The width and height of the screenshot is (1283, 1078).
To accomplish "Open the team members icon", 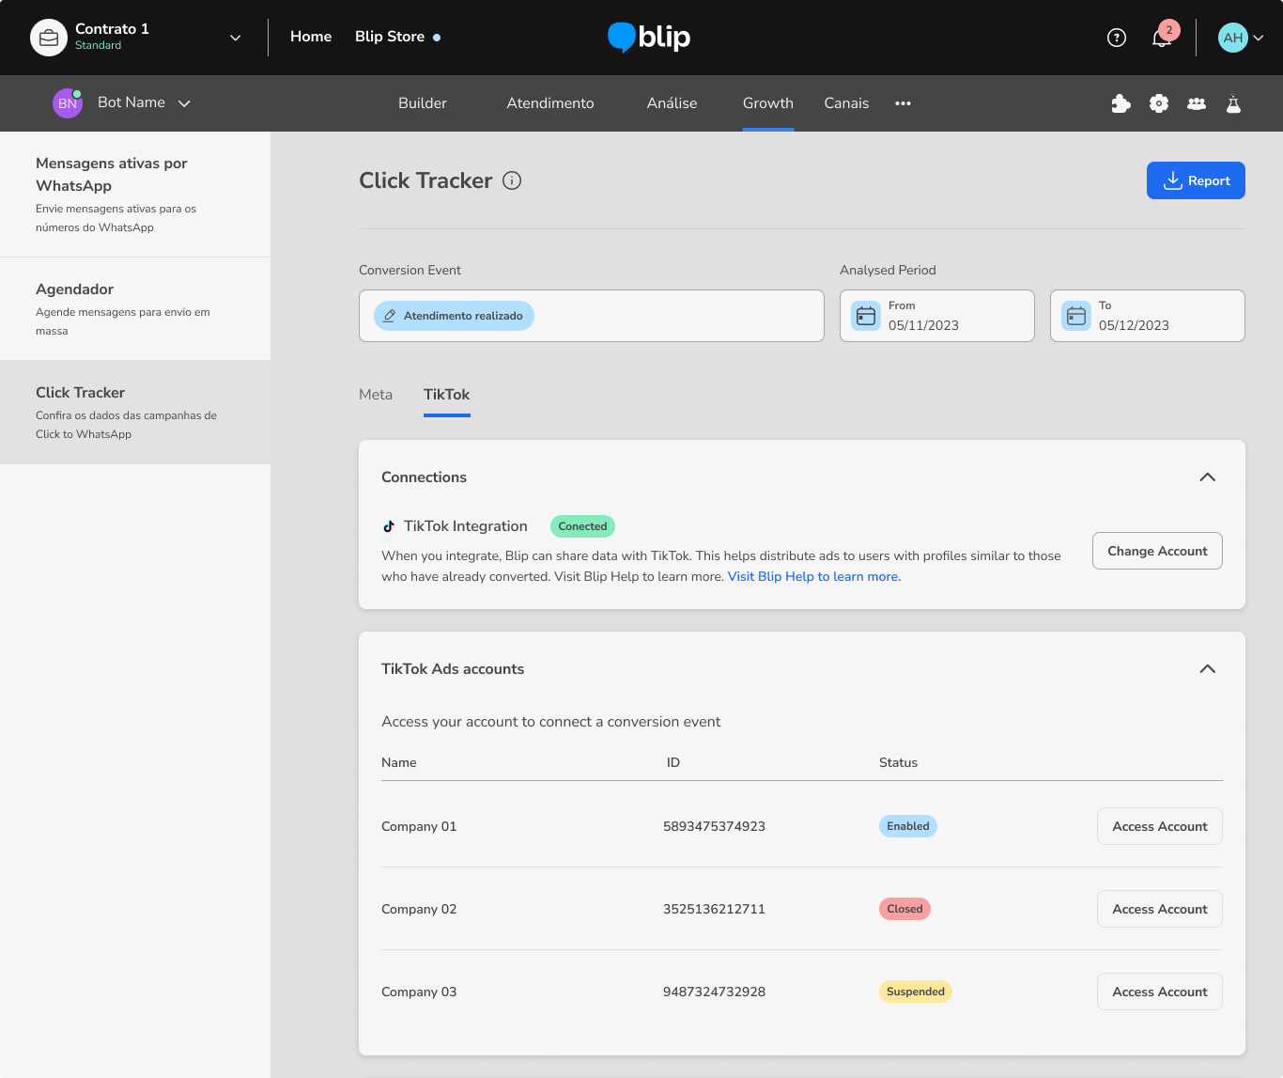I will [x=1197, y=103].
